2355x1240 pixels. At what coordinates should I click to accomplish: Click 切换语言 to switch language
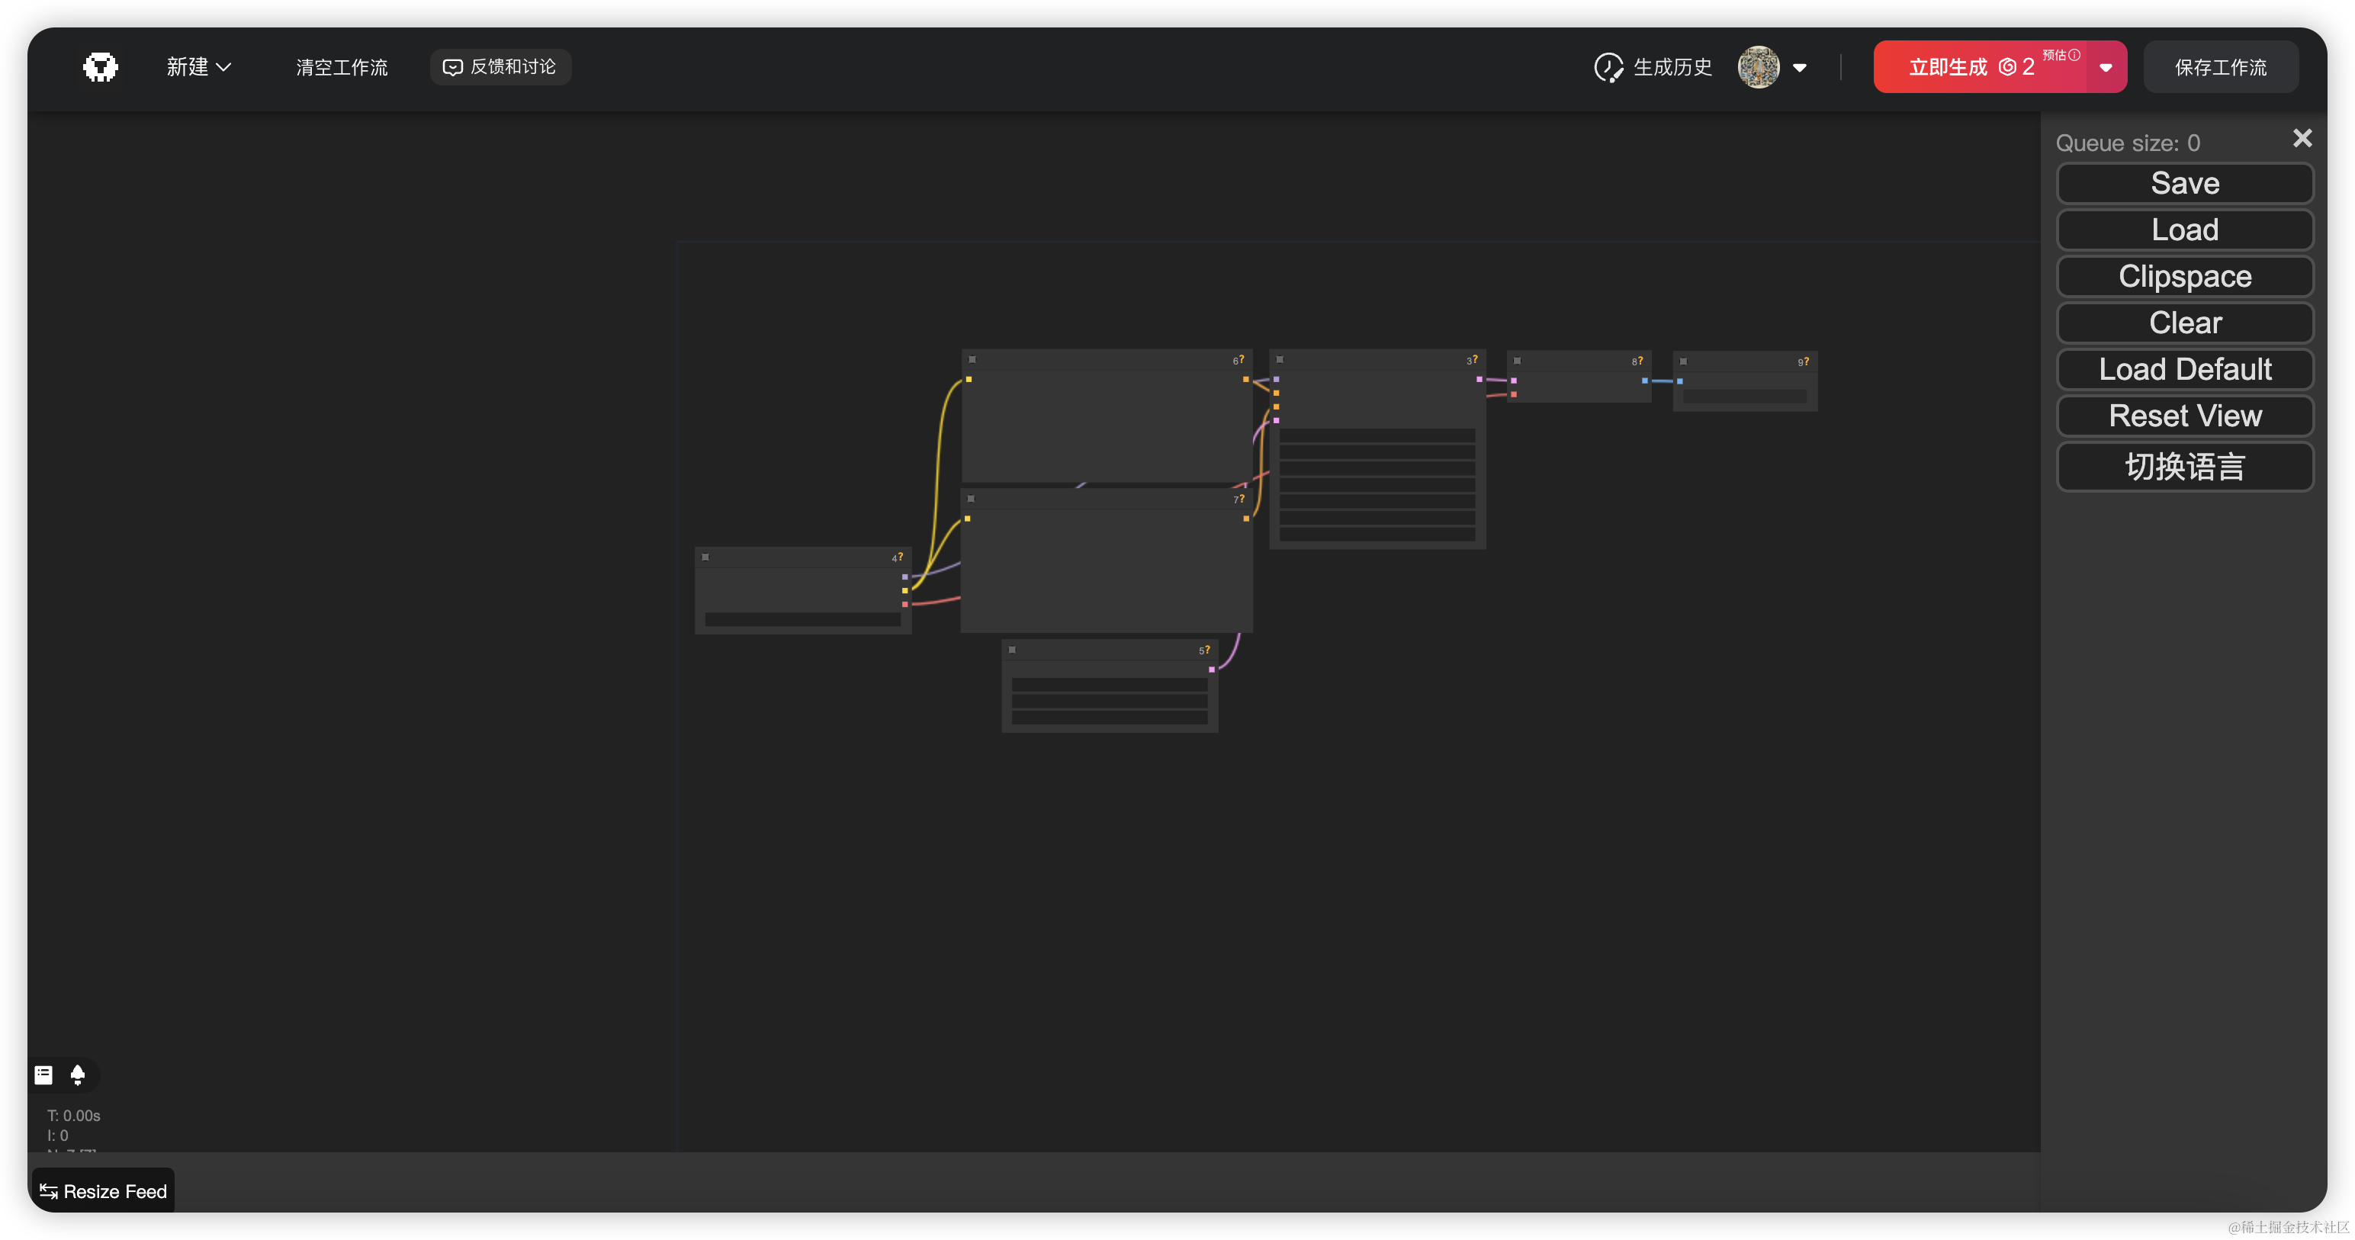pyautogui.click(x=2184, y=467)
